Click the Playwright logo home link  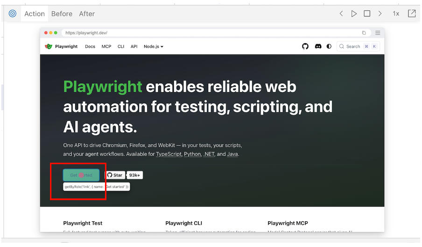[x=61, y=46]
